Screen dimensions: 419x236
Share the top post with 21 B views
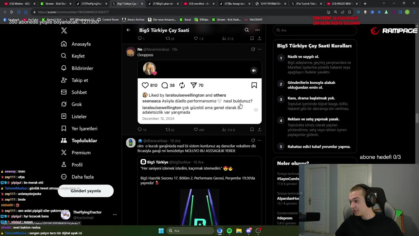click(x=260, y=38)
